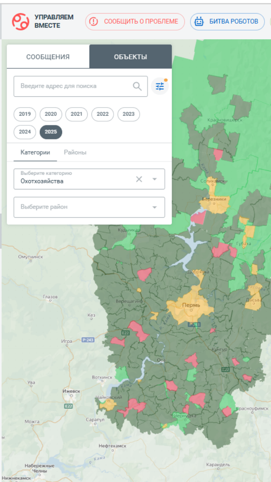The image size is (271, 482).
Task: Open the Выберите район combo box
Action: pos(89,207)
